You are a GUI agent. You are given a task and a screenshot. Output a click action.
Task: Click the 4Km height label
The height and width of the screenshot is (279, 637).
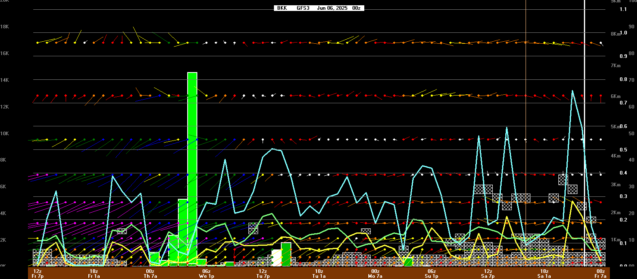tap(616, 156)
